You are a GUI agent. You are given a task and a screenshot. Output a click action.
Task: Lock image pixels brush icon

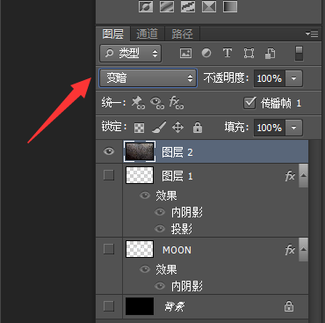click(x=159, y=128)
